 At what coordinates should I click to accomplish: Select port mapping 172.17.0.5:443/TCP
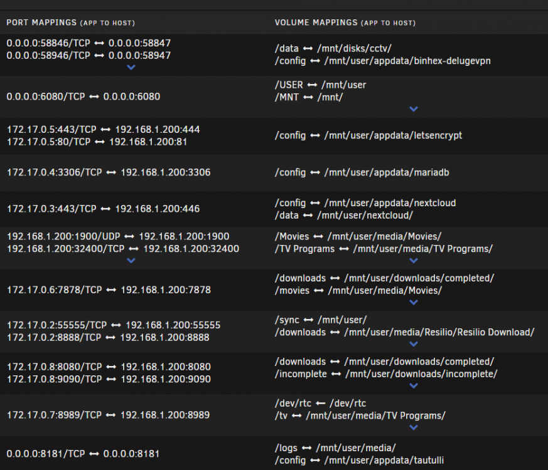point(104,130)
